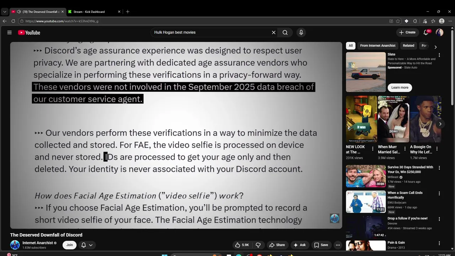Open the NEW LOOK short thumbnail
The image size is (455, 256).
(x=361, y=119)
